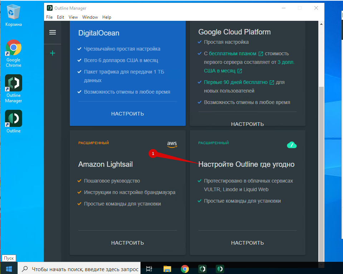Screen dimensions: 343x274
Task: Open the Help menu
Action: pos(107,17)
